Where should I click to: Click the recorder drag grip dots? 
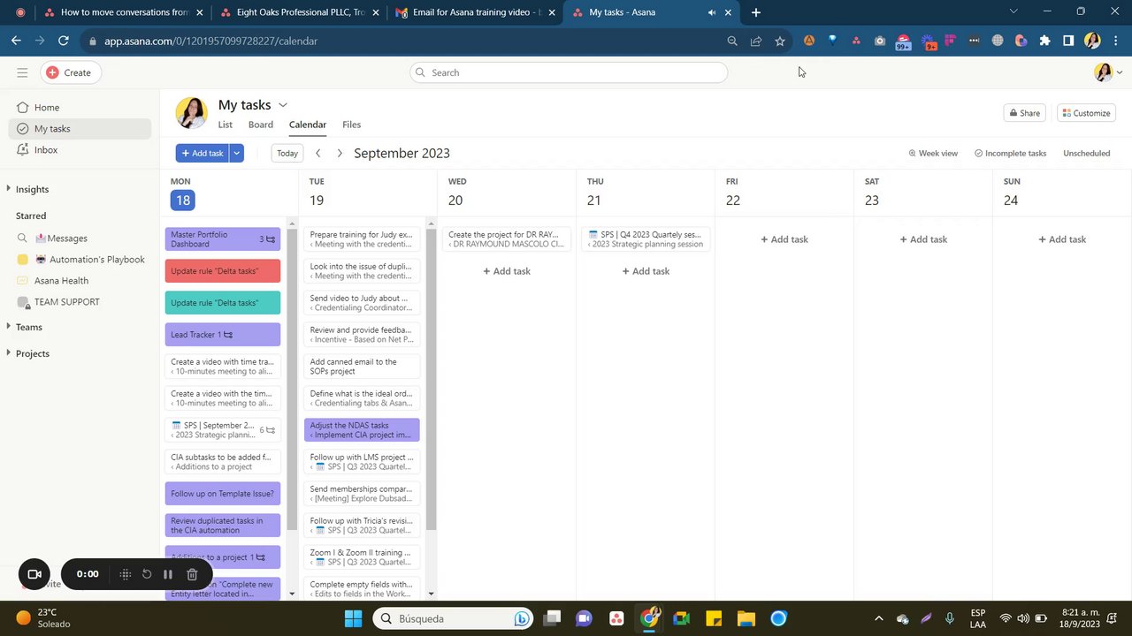pyautogui.click(x=126, y=574)
